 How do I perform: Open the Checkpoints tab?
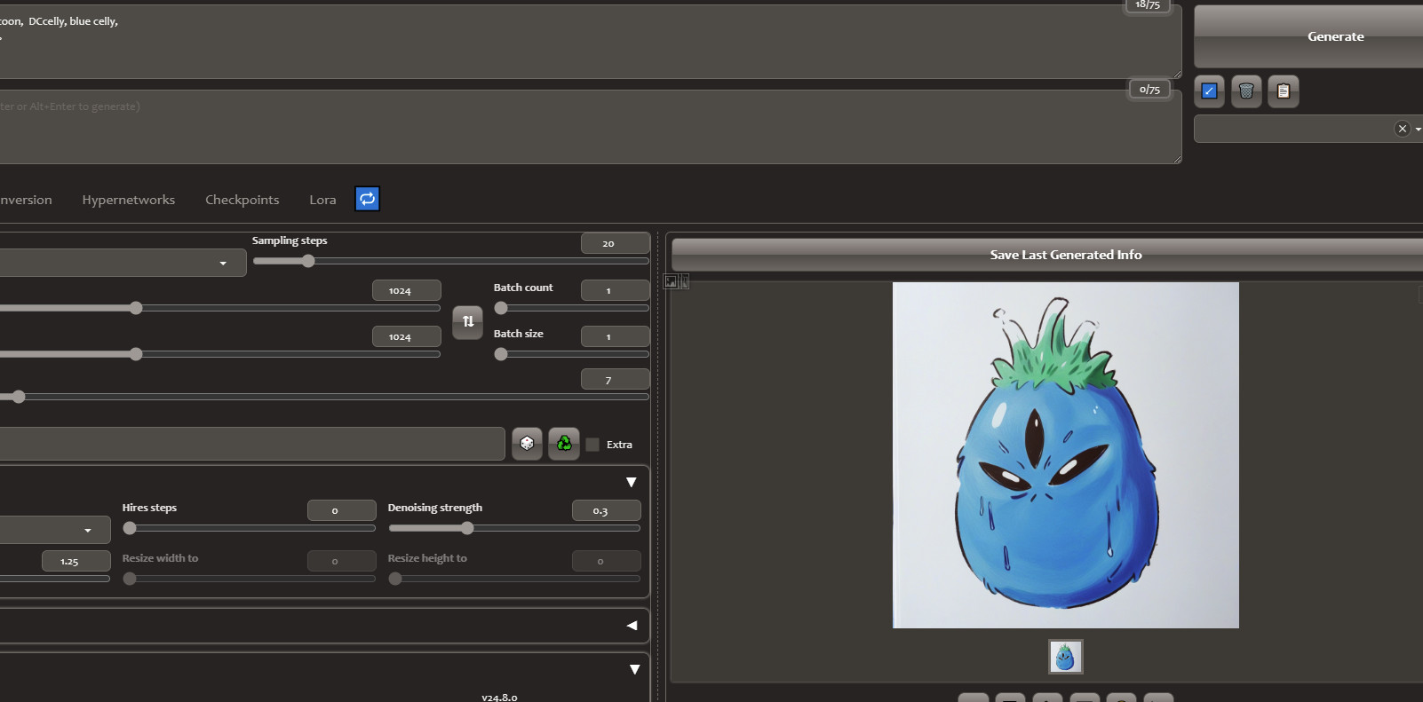click(x=242, y=200)
